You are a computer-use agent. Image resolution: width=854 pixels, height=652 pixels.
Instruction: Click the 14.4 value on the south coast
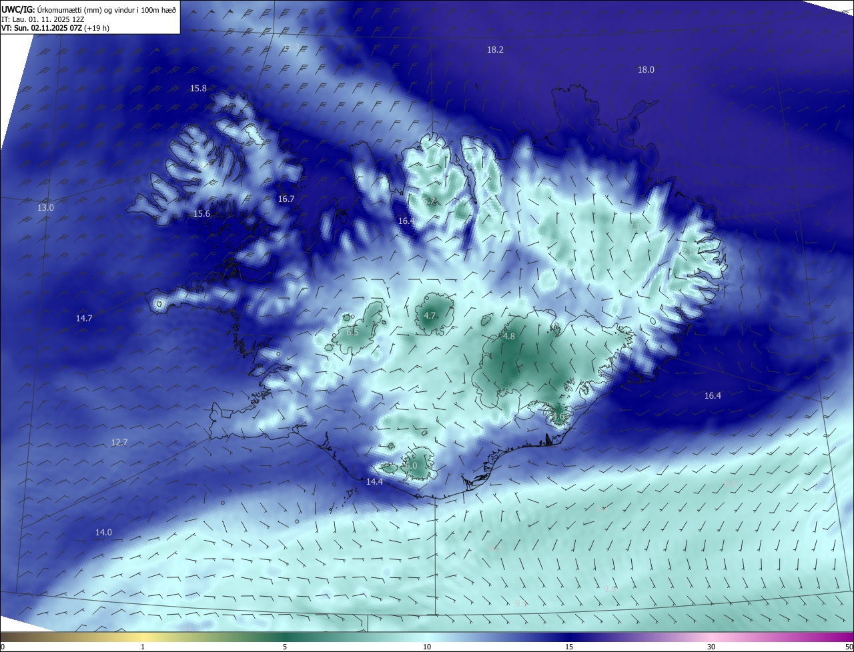374,482
